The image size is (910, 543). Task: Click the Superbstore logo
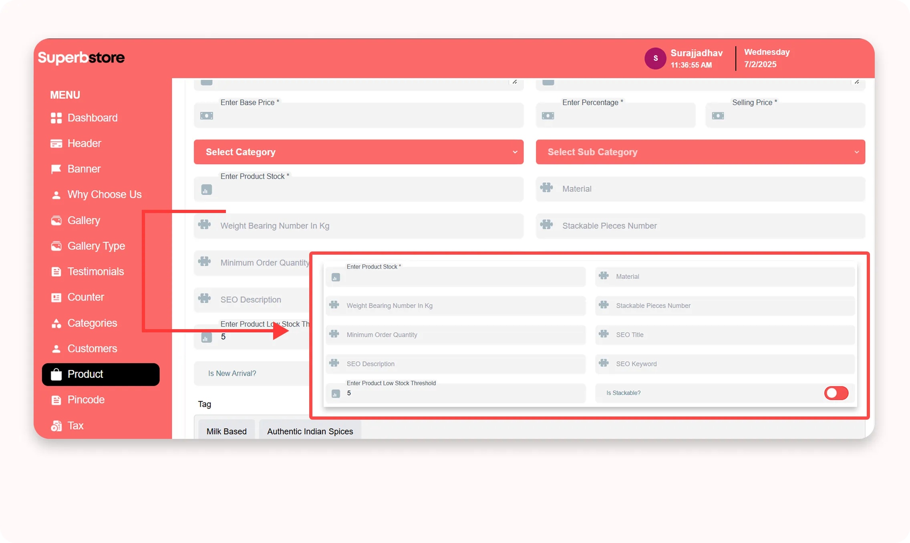pyautogui.click(x=81, y=58)
